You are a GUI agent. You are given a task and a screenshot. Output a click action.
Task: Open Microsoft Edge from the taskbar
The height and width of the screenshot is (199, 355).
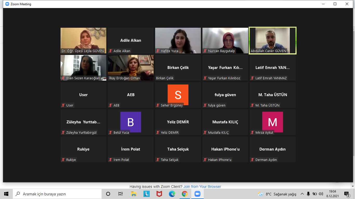(172, 194)
